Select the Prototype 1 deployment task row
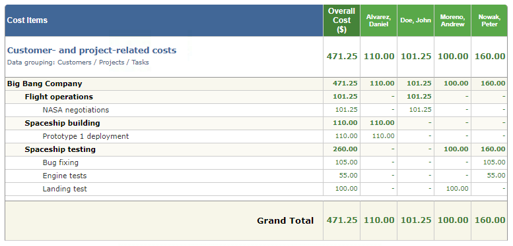The image size is (513, 246). 256,136
